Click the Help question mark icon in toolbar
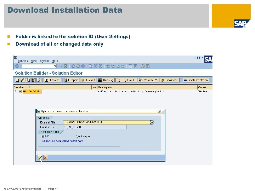This screenshot has width=255, height=191. pos(143,66)
